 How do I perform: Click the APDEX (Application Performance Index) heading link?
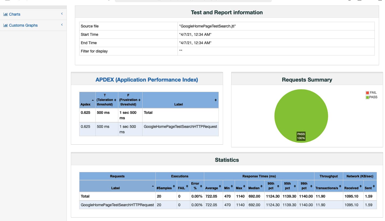click(147, 80)
